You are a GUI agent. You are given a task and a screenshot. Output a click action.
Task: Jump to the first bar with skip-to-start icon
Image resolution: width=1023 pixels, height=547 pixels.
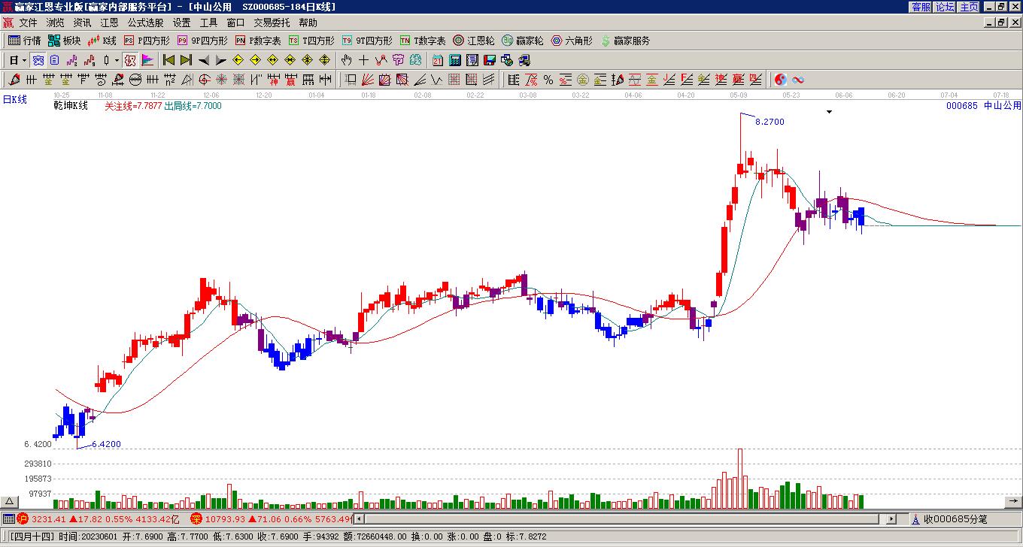pyautogui.click(x=168, y=60)
